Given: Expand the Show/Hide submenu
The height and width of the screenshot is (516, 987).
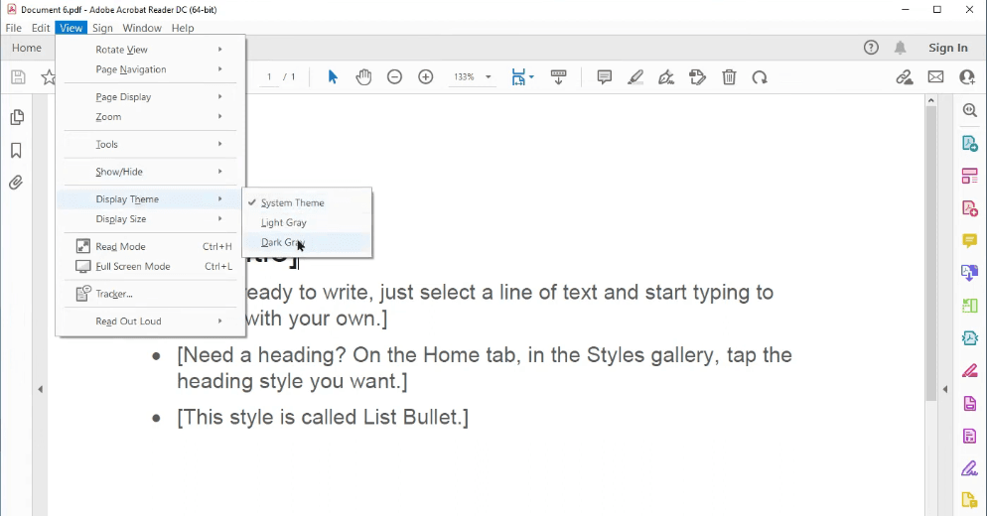Looking at the screenshot, I should (151, 171).
